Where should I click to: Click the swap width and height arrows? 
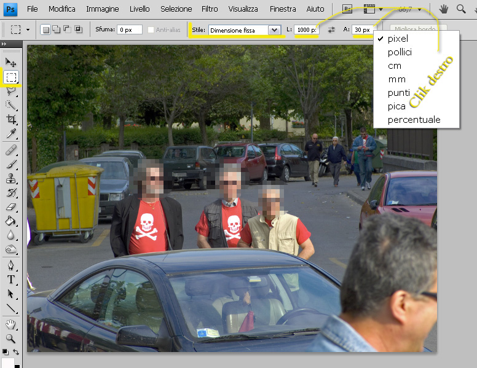(331, 29)
